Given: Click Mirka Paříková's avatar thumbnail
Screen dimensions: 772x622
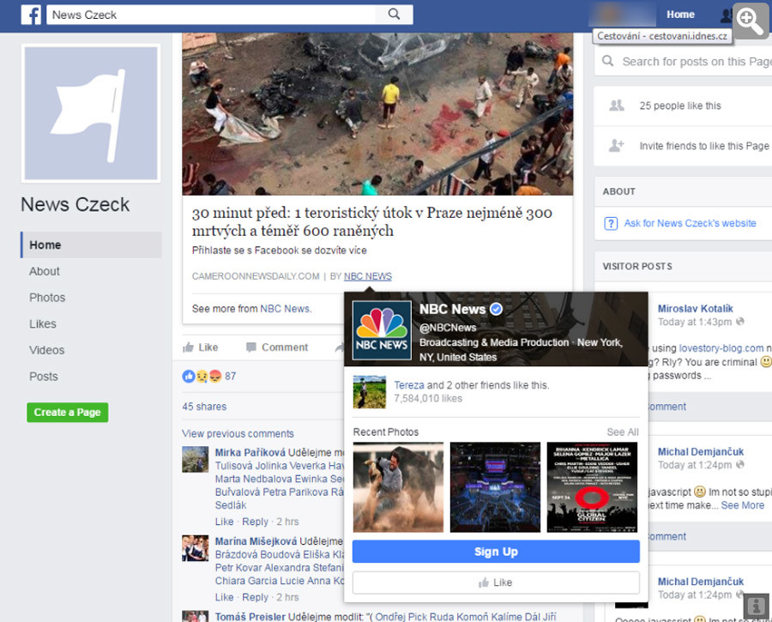Looking at the screenshot, I should pyautogui.click(x=195, y=459).
